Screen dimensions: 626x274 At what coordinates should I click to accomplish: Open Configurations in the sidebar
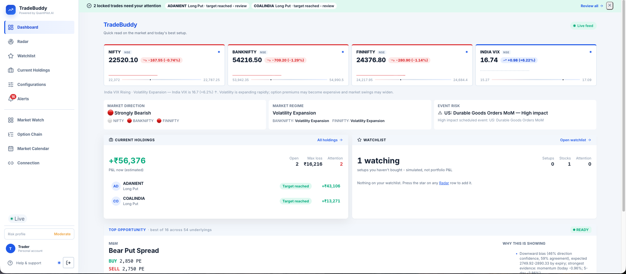(x=39, y=85)
